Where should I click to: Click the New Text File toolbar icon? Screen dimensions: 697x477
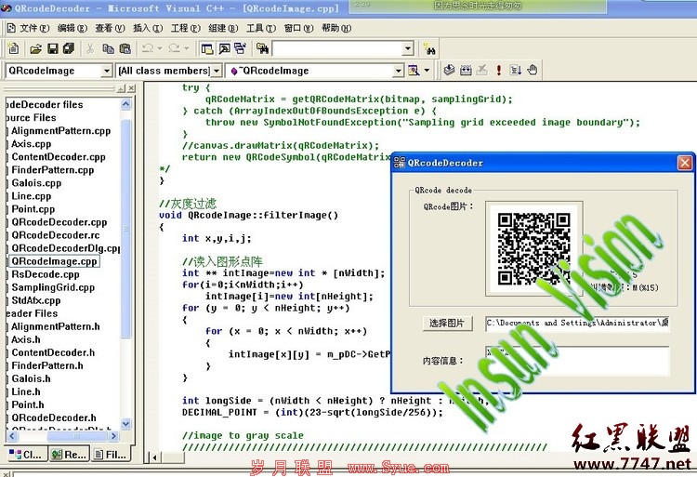[x=13, y=48]
